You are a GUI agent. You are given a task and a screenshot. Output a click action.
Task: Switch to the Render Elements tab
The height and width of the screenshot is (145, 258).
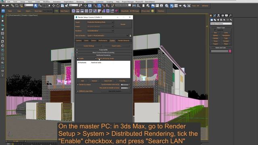tap(124, 41)
